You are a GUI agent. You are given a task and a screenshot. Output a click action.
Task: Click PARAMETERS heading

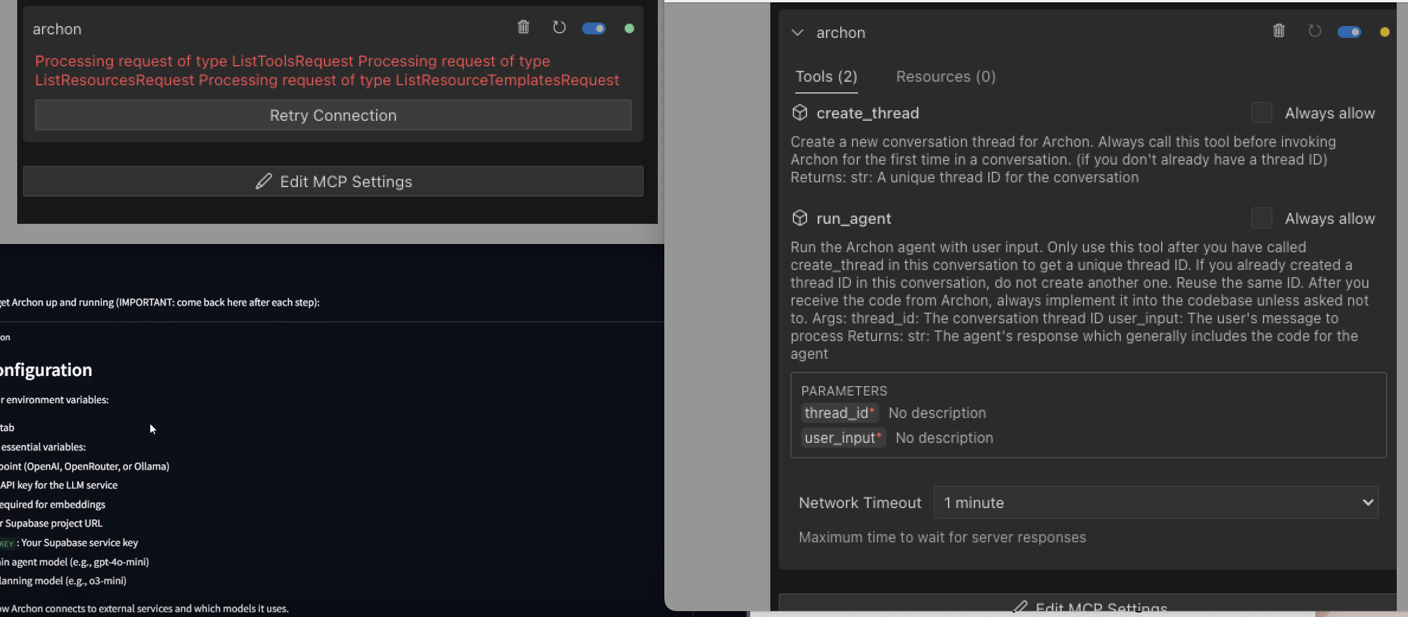(844, 391)
